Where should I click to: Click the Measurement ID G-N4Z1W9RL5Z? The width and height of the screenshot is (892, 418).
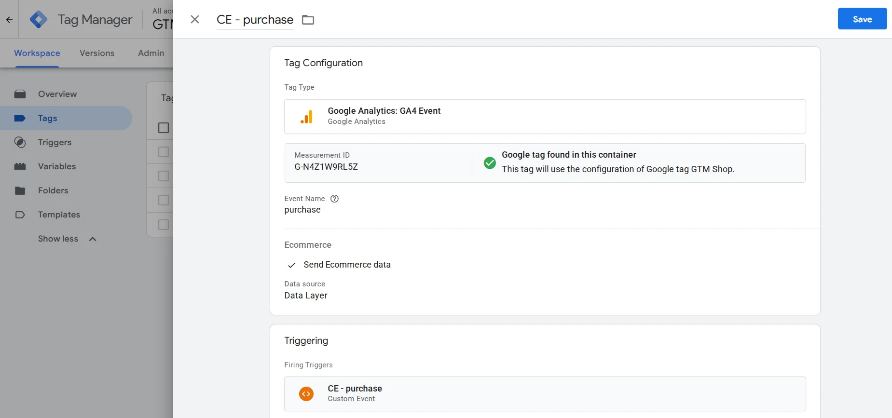[x=326, y=167]
